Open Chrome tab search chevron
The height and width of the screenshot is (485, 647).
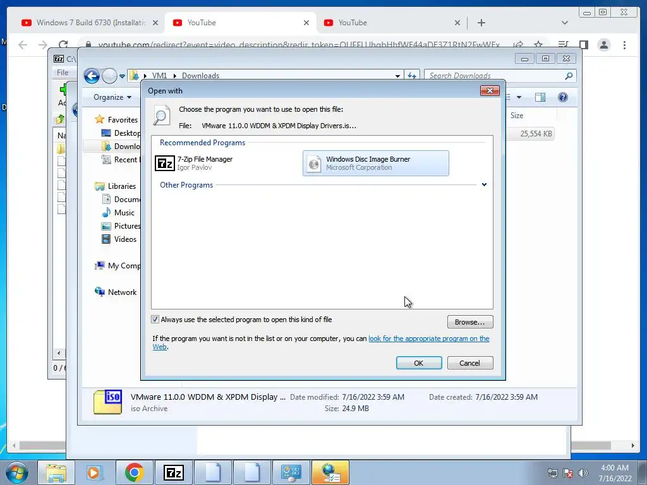click(565, 23)
